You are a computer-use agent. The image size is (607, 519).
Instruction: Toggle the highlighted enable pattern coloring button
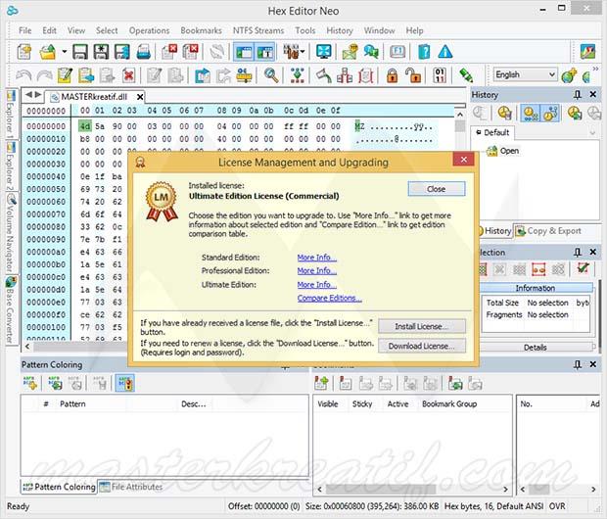125,383
